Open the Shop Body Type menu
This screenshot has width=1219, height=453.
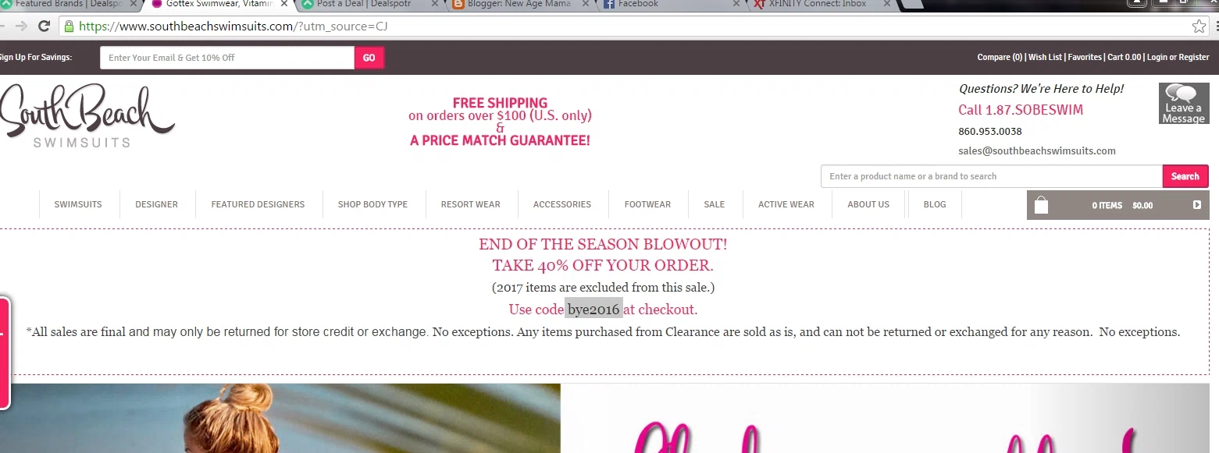tap(372, 204)
